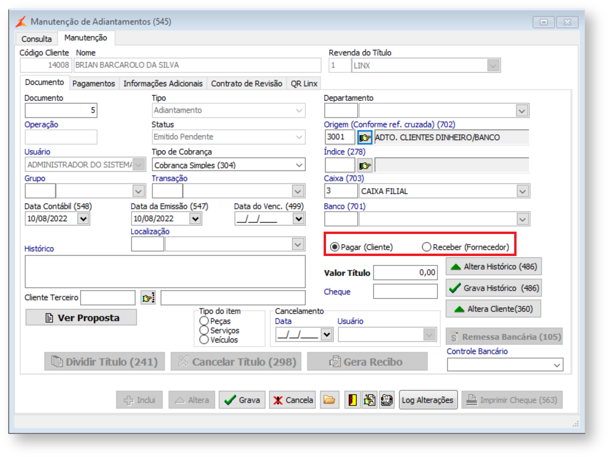Click into the Cheque field

coord(405,291)
